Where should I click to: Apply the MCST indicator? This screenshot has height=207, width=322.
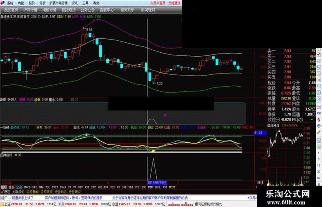click(172, 187)
